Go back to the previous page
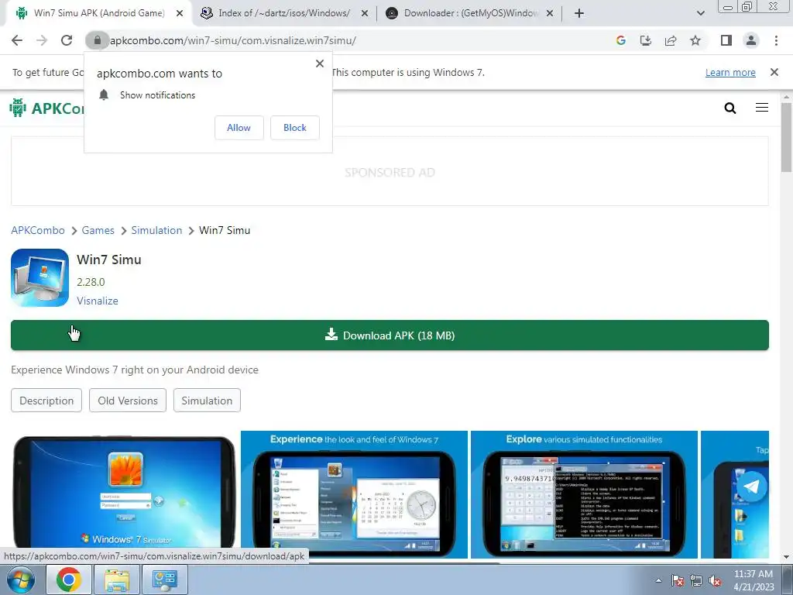This screenshot has width=793, height=595. pos(17,40)
